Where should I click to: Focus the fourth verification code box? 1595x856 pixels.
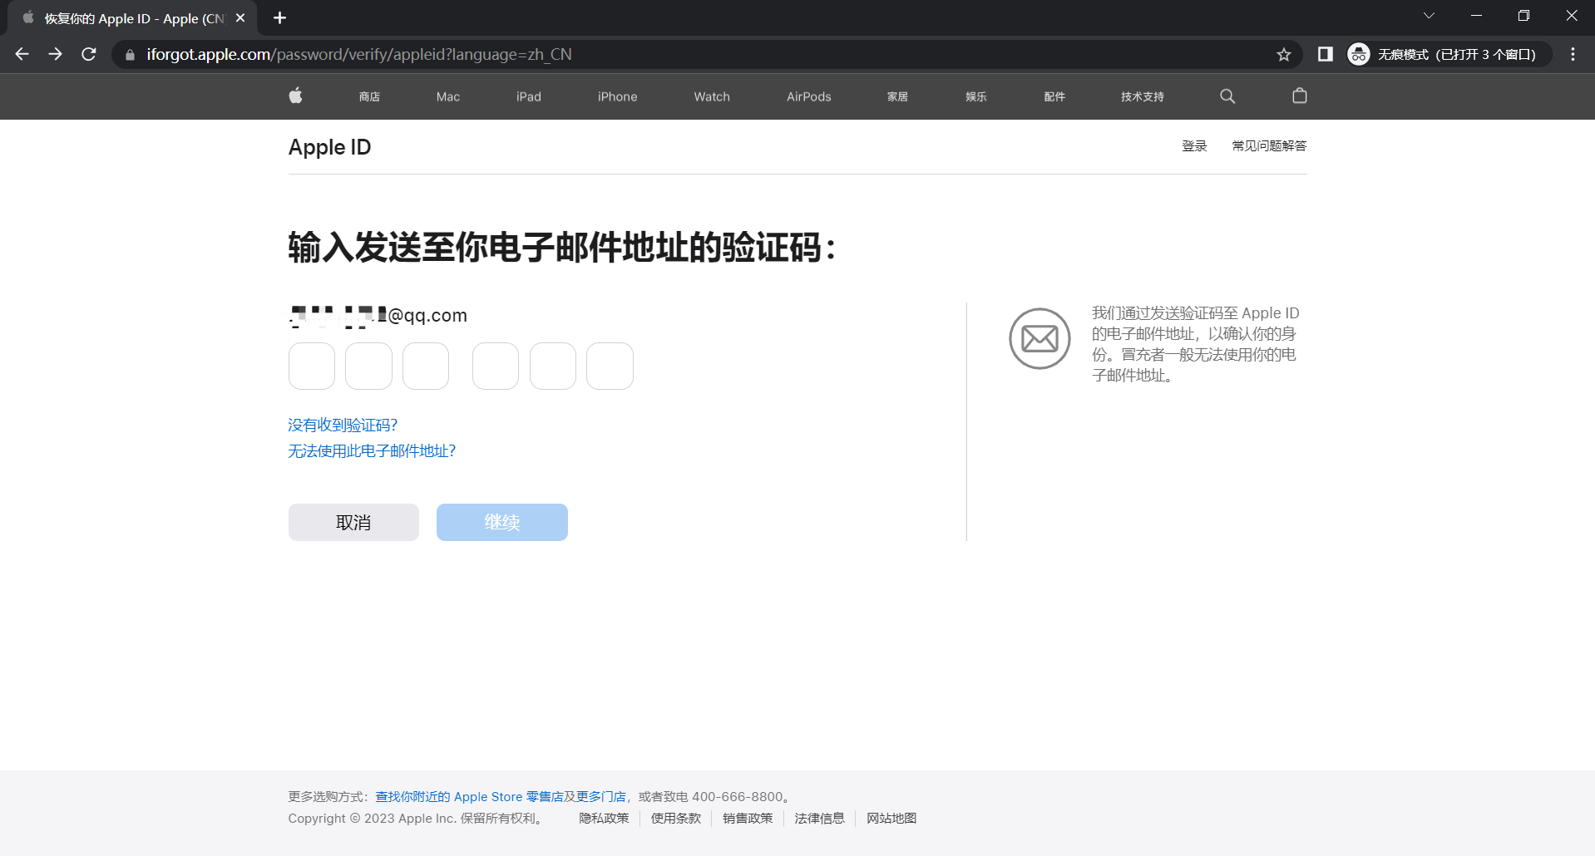(x=496, y=366)
